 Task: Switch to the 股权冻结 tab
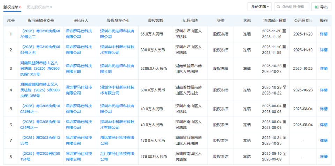pos(12,7)
